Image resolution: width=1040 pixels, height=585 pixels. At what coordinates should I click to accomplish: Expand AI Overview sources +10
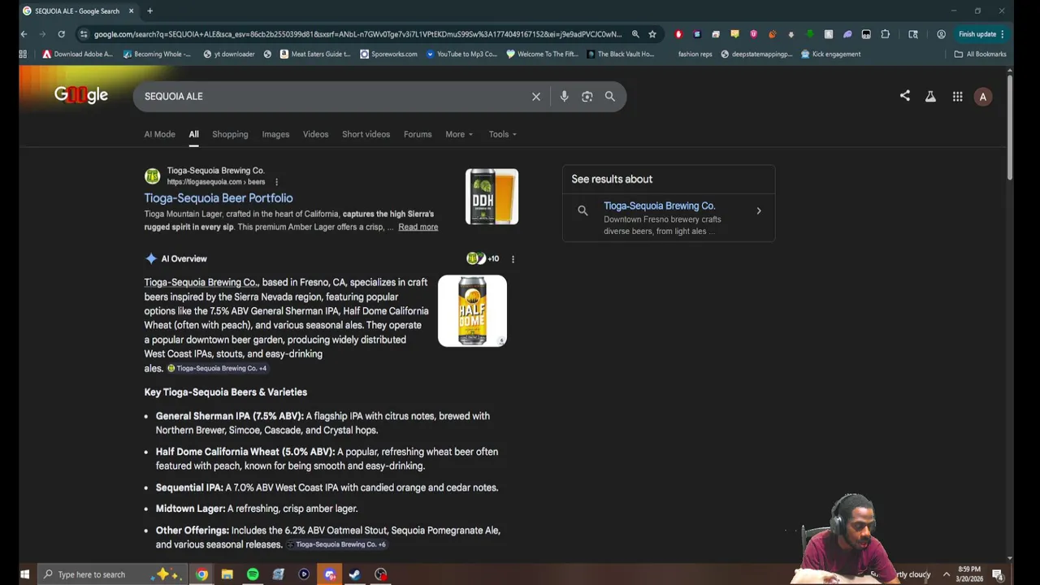pos(483,258)
